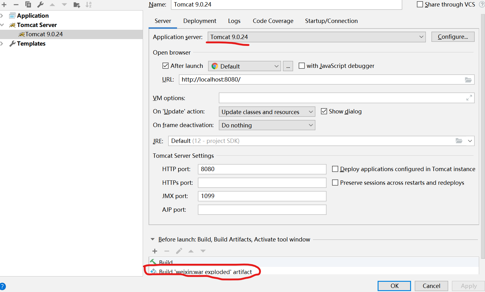
Task: Click the VM options input field
Action: click(x=346, y=98)
